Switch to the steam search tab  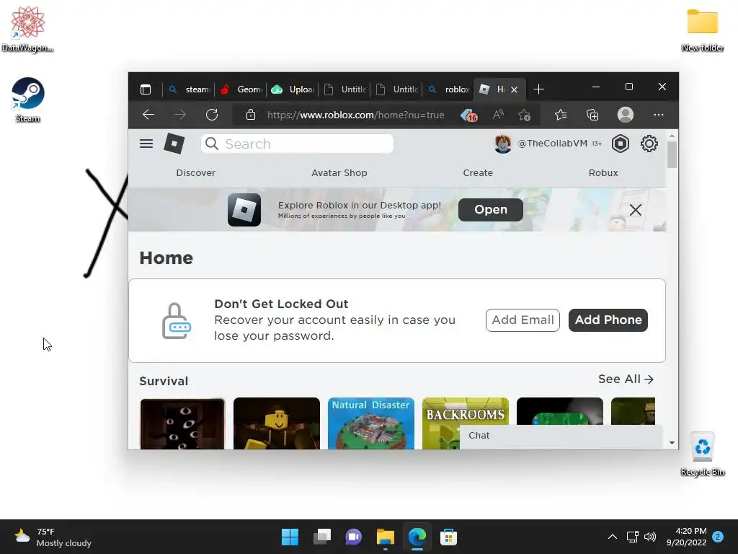(x=190, y=89)
